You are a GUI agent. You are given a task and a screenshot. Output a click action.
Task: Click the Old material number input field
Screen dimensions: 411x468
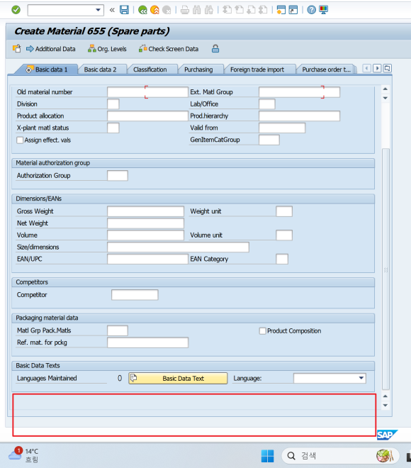coord(147,92)
